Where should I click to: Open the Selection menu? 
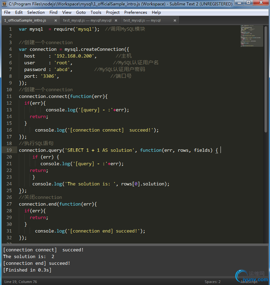(36, 12)
